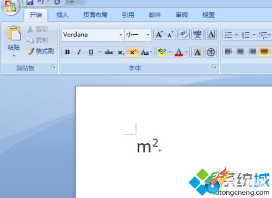Click the Office button logo
Viewport: 272px width, 198px height.
[x=10, y=7]
